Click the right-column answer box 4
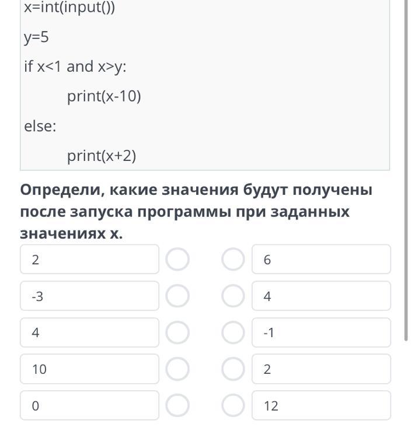This screenshot has width=411, height=438. pyautogui.click(x=321, y=296)
